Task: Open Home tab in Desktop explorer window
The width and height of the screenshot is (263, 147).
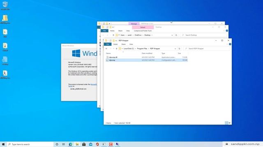Action: [112, 31]
